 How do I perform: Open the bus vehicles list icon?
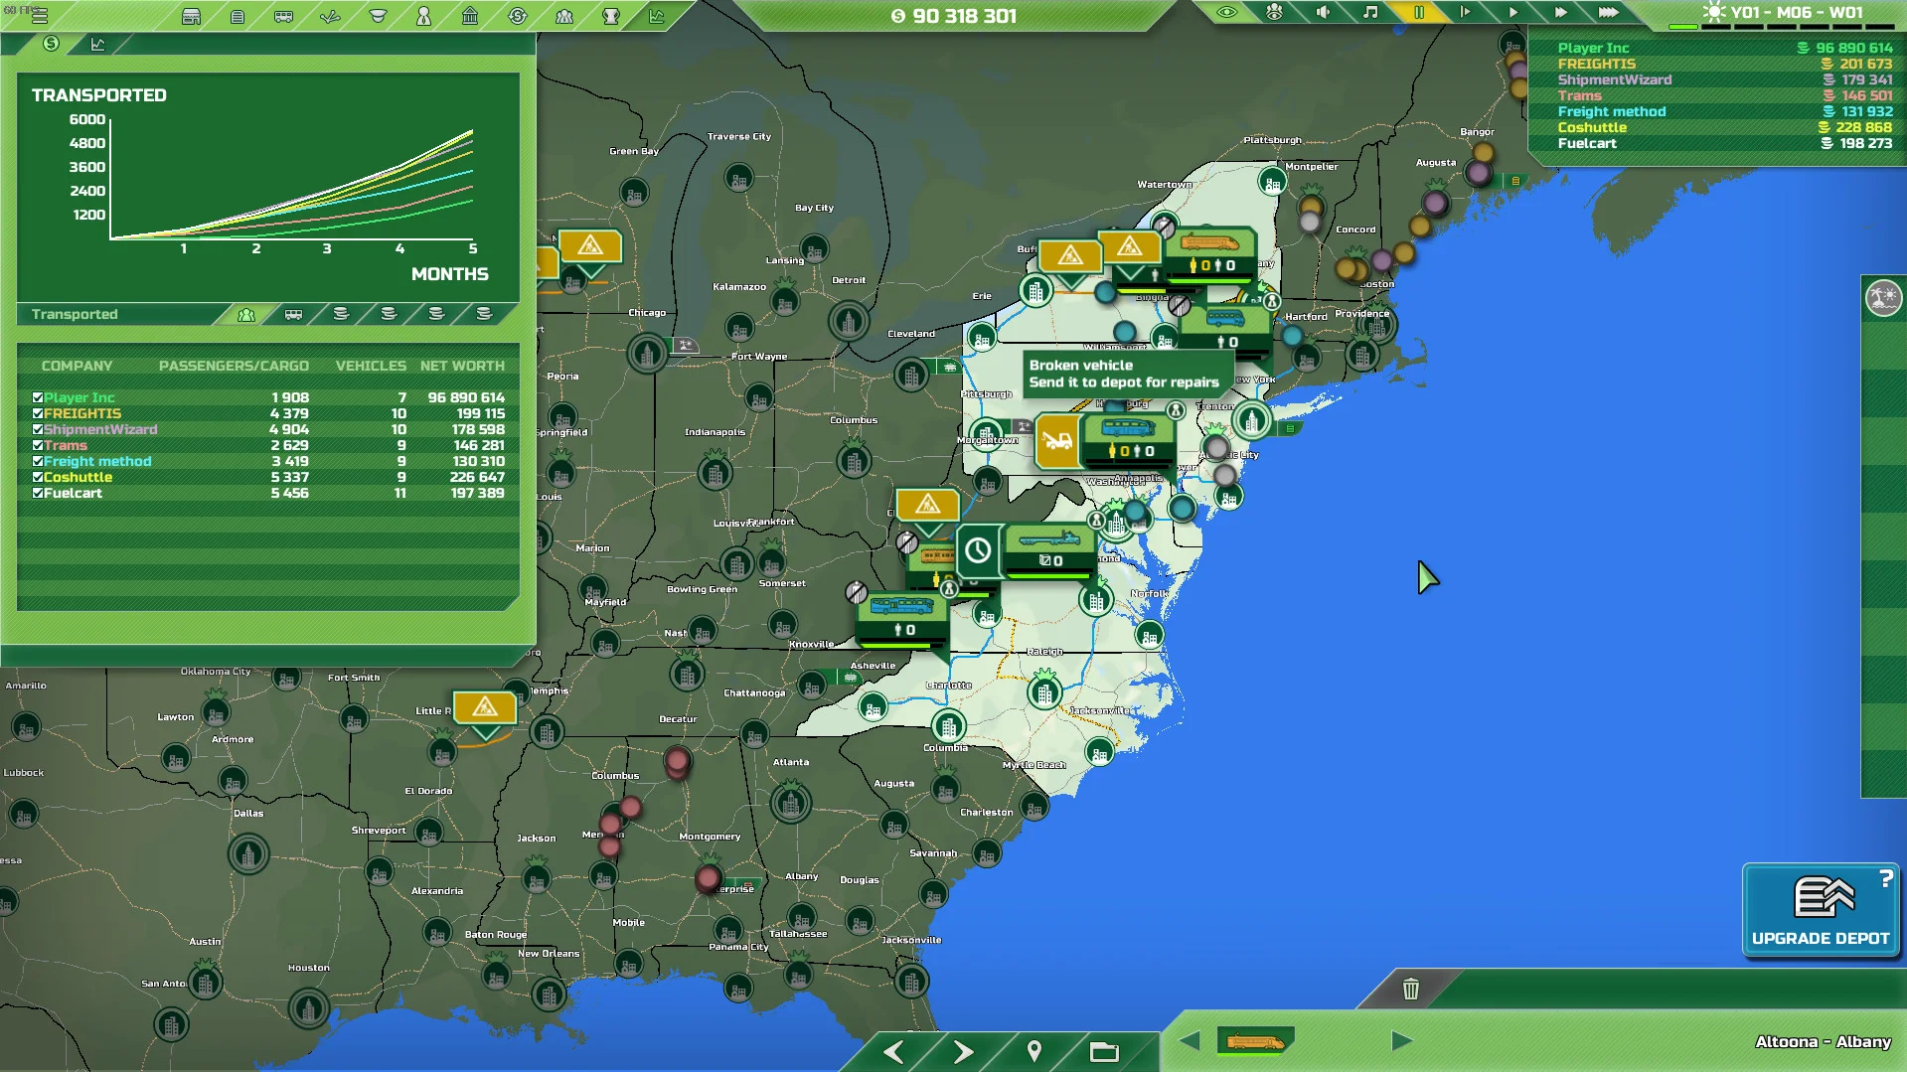coord(281,15)
